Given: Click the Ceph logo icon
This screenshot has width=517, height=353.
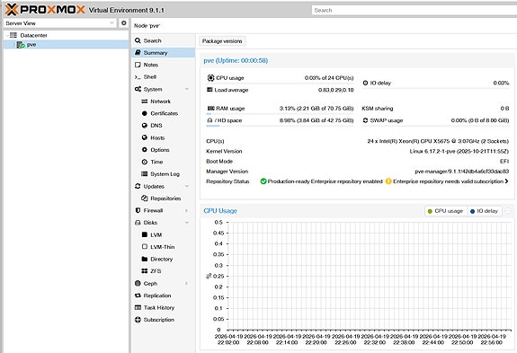Looking at the screenshot, I should [138, 283].
